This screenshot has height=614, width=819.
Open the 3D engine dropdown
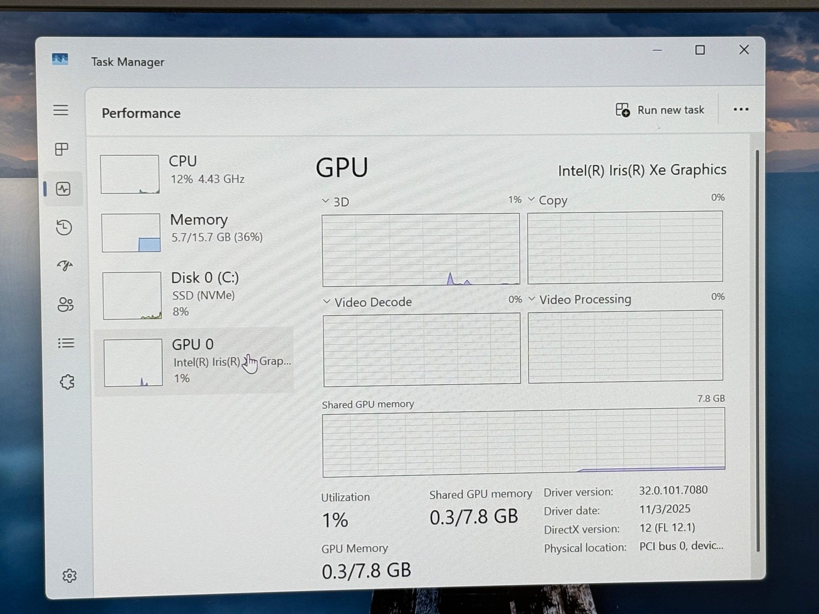tap(326, 201)
